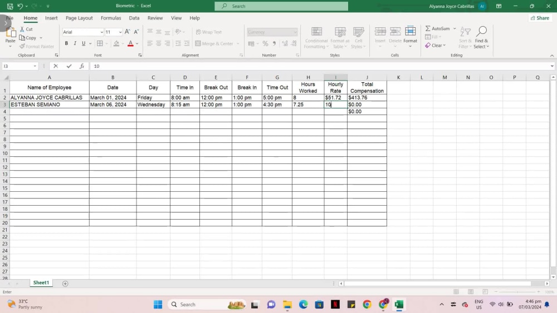Open Cell Styles
Image resolution: width=557 pixels, height=313 pixels.
358,38
